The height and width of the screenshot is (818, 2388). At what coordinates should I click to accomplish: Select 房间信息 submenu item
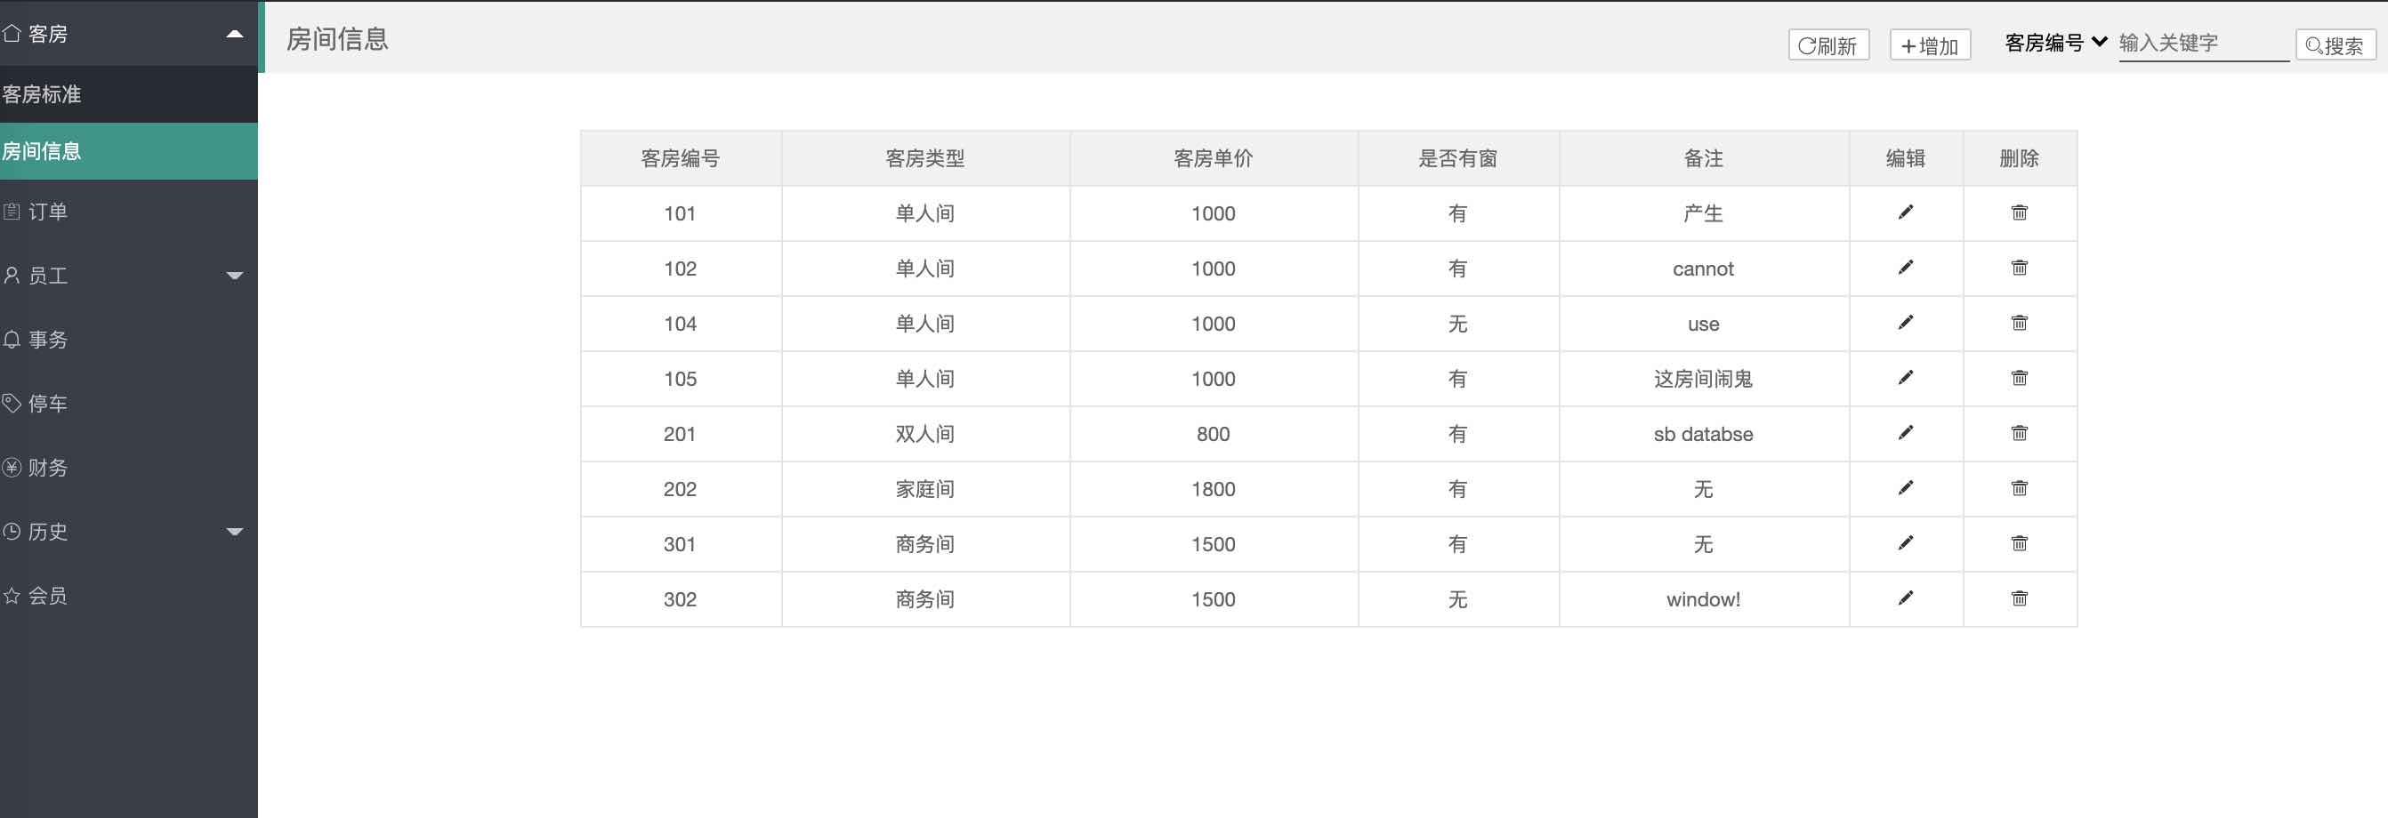click(x=129, y=151)
